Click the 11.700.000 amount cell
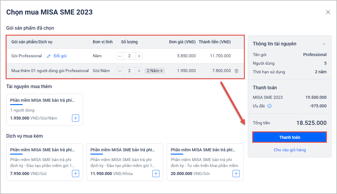This screenshot has width=337, height=194. click(x=220, y=56)
